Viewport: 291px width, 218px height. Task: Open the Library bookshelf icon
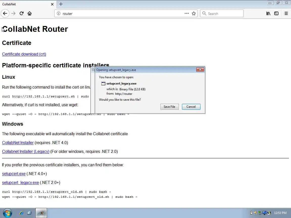pyautogui.click(x=268, y=13)
